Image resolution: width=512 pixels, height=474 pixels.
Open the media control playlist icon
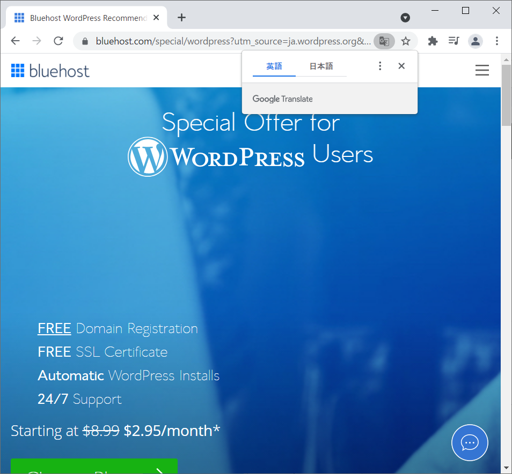pyautogui.click(x=454, y=41)
